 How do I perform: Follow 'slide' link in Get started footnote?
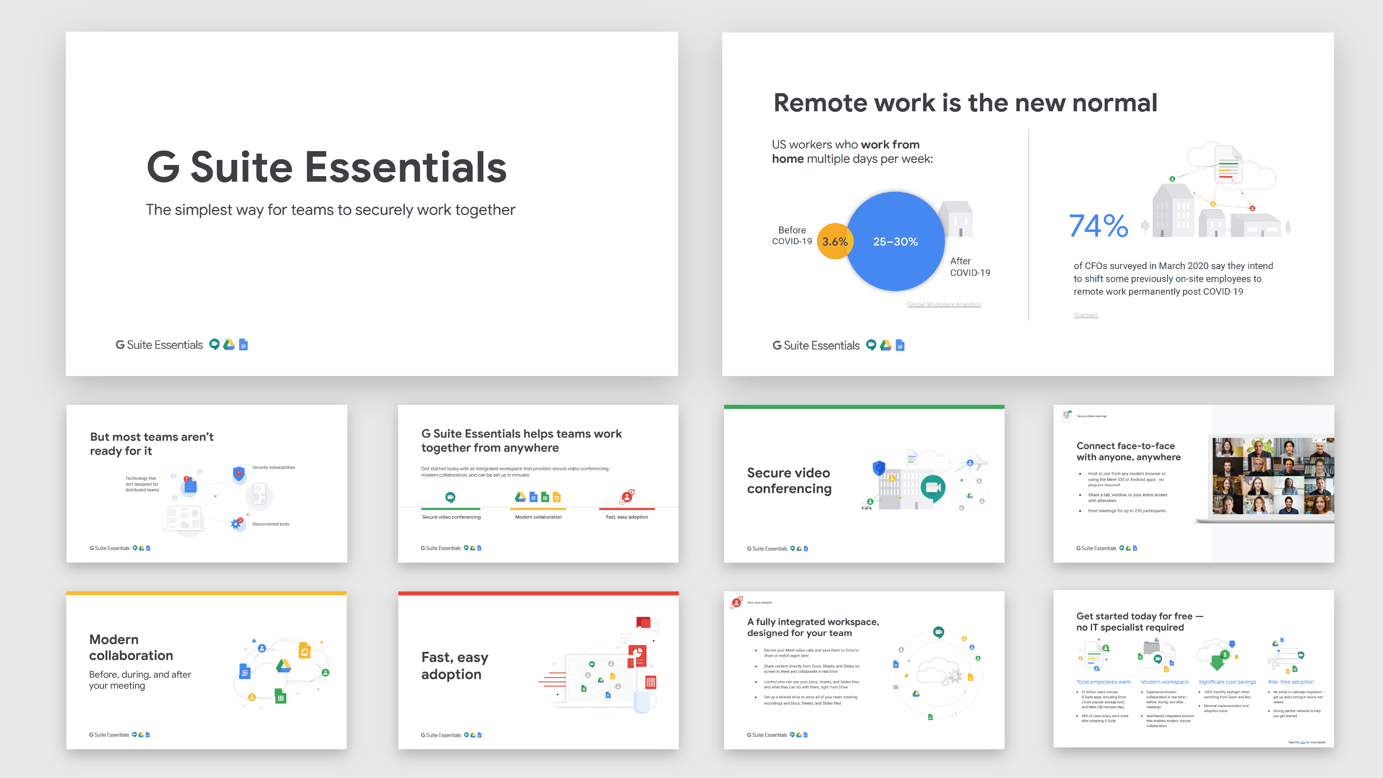point(1302,743)
